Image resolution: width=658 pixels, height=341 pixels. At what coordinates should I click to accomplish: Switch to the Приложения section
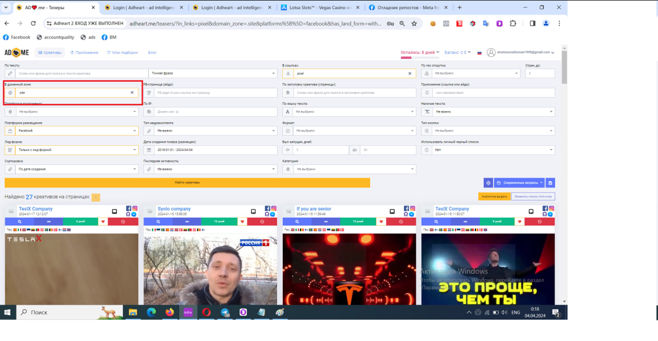85,52
